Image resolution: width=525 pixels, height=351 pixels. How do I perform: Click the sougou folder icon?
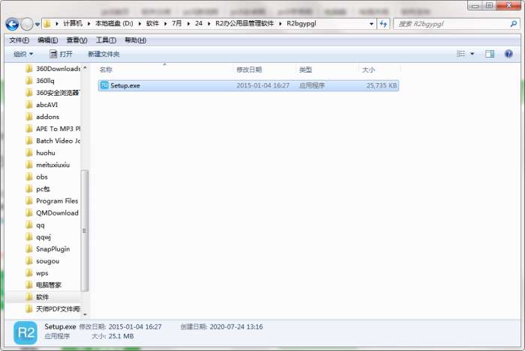(29, 261)
